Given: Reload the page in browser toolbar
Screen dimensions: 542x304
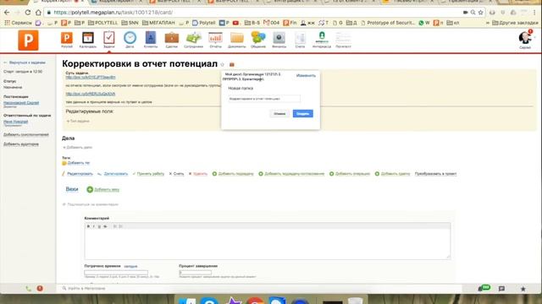Looking at the screenshot, I should coord(28,13).
